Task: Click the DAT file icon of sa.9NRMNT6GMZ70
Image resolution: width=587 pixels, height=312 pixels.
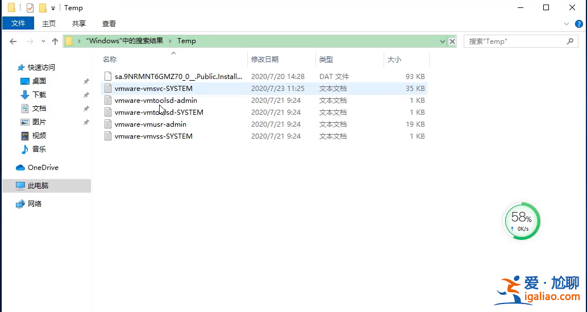Action: 108,76
